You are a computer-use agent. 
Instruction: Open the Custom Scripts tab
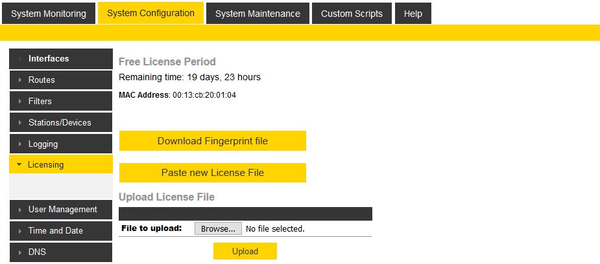352,14
